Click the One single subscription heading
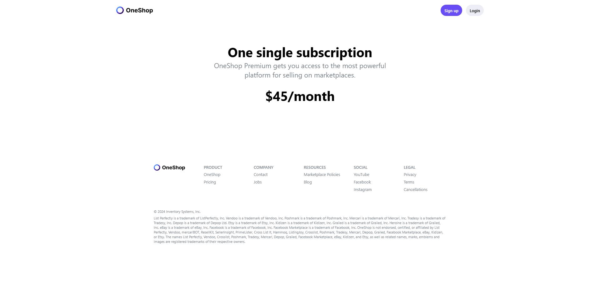This screenshot has height=301, width=600. click(300, 53)
